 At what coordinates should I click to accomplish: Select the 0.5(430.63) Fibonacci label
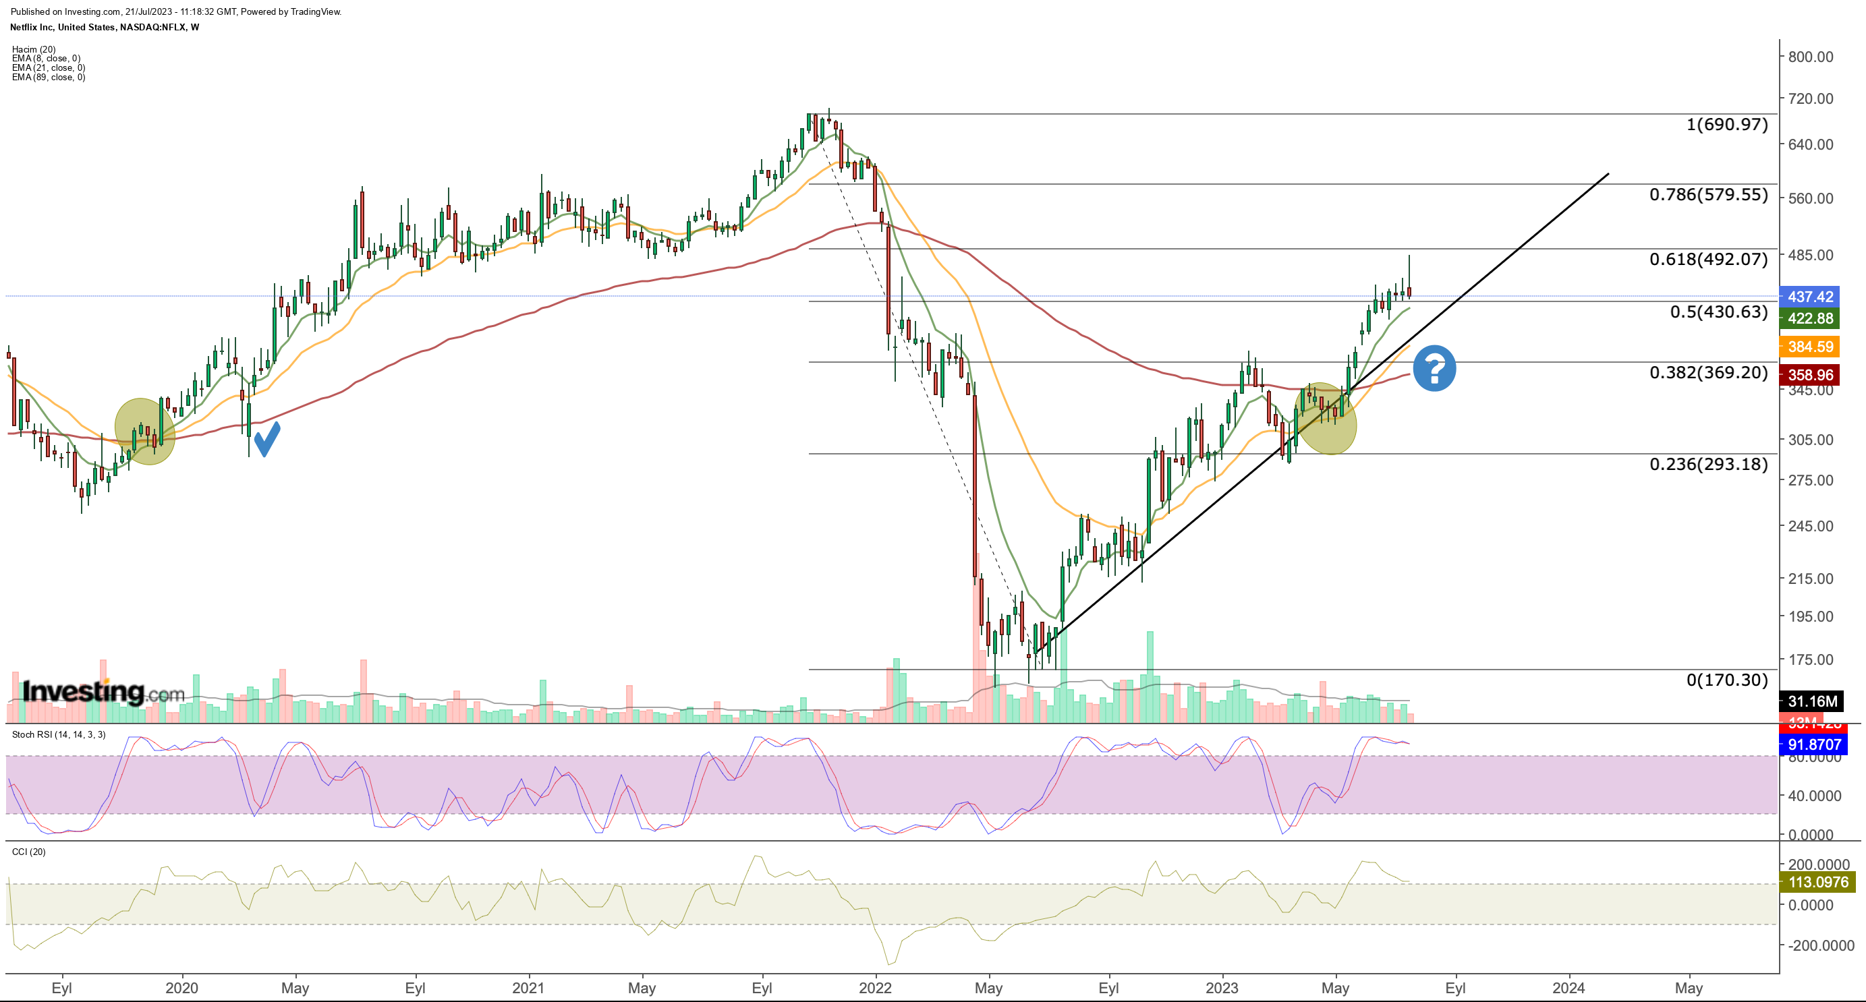1719,312
